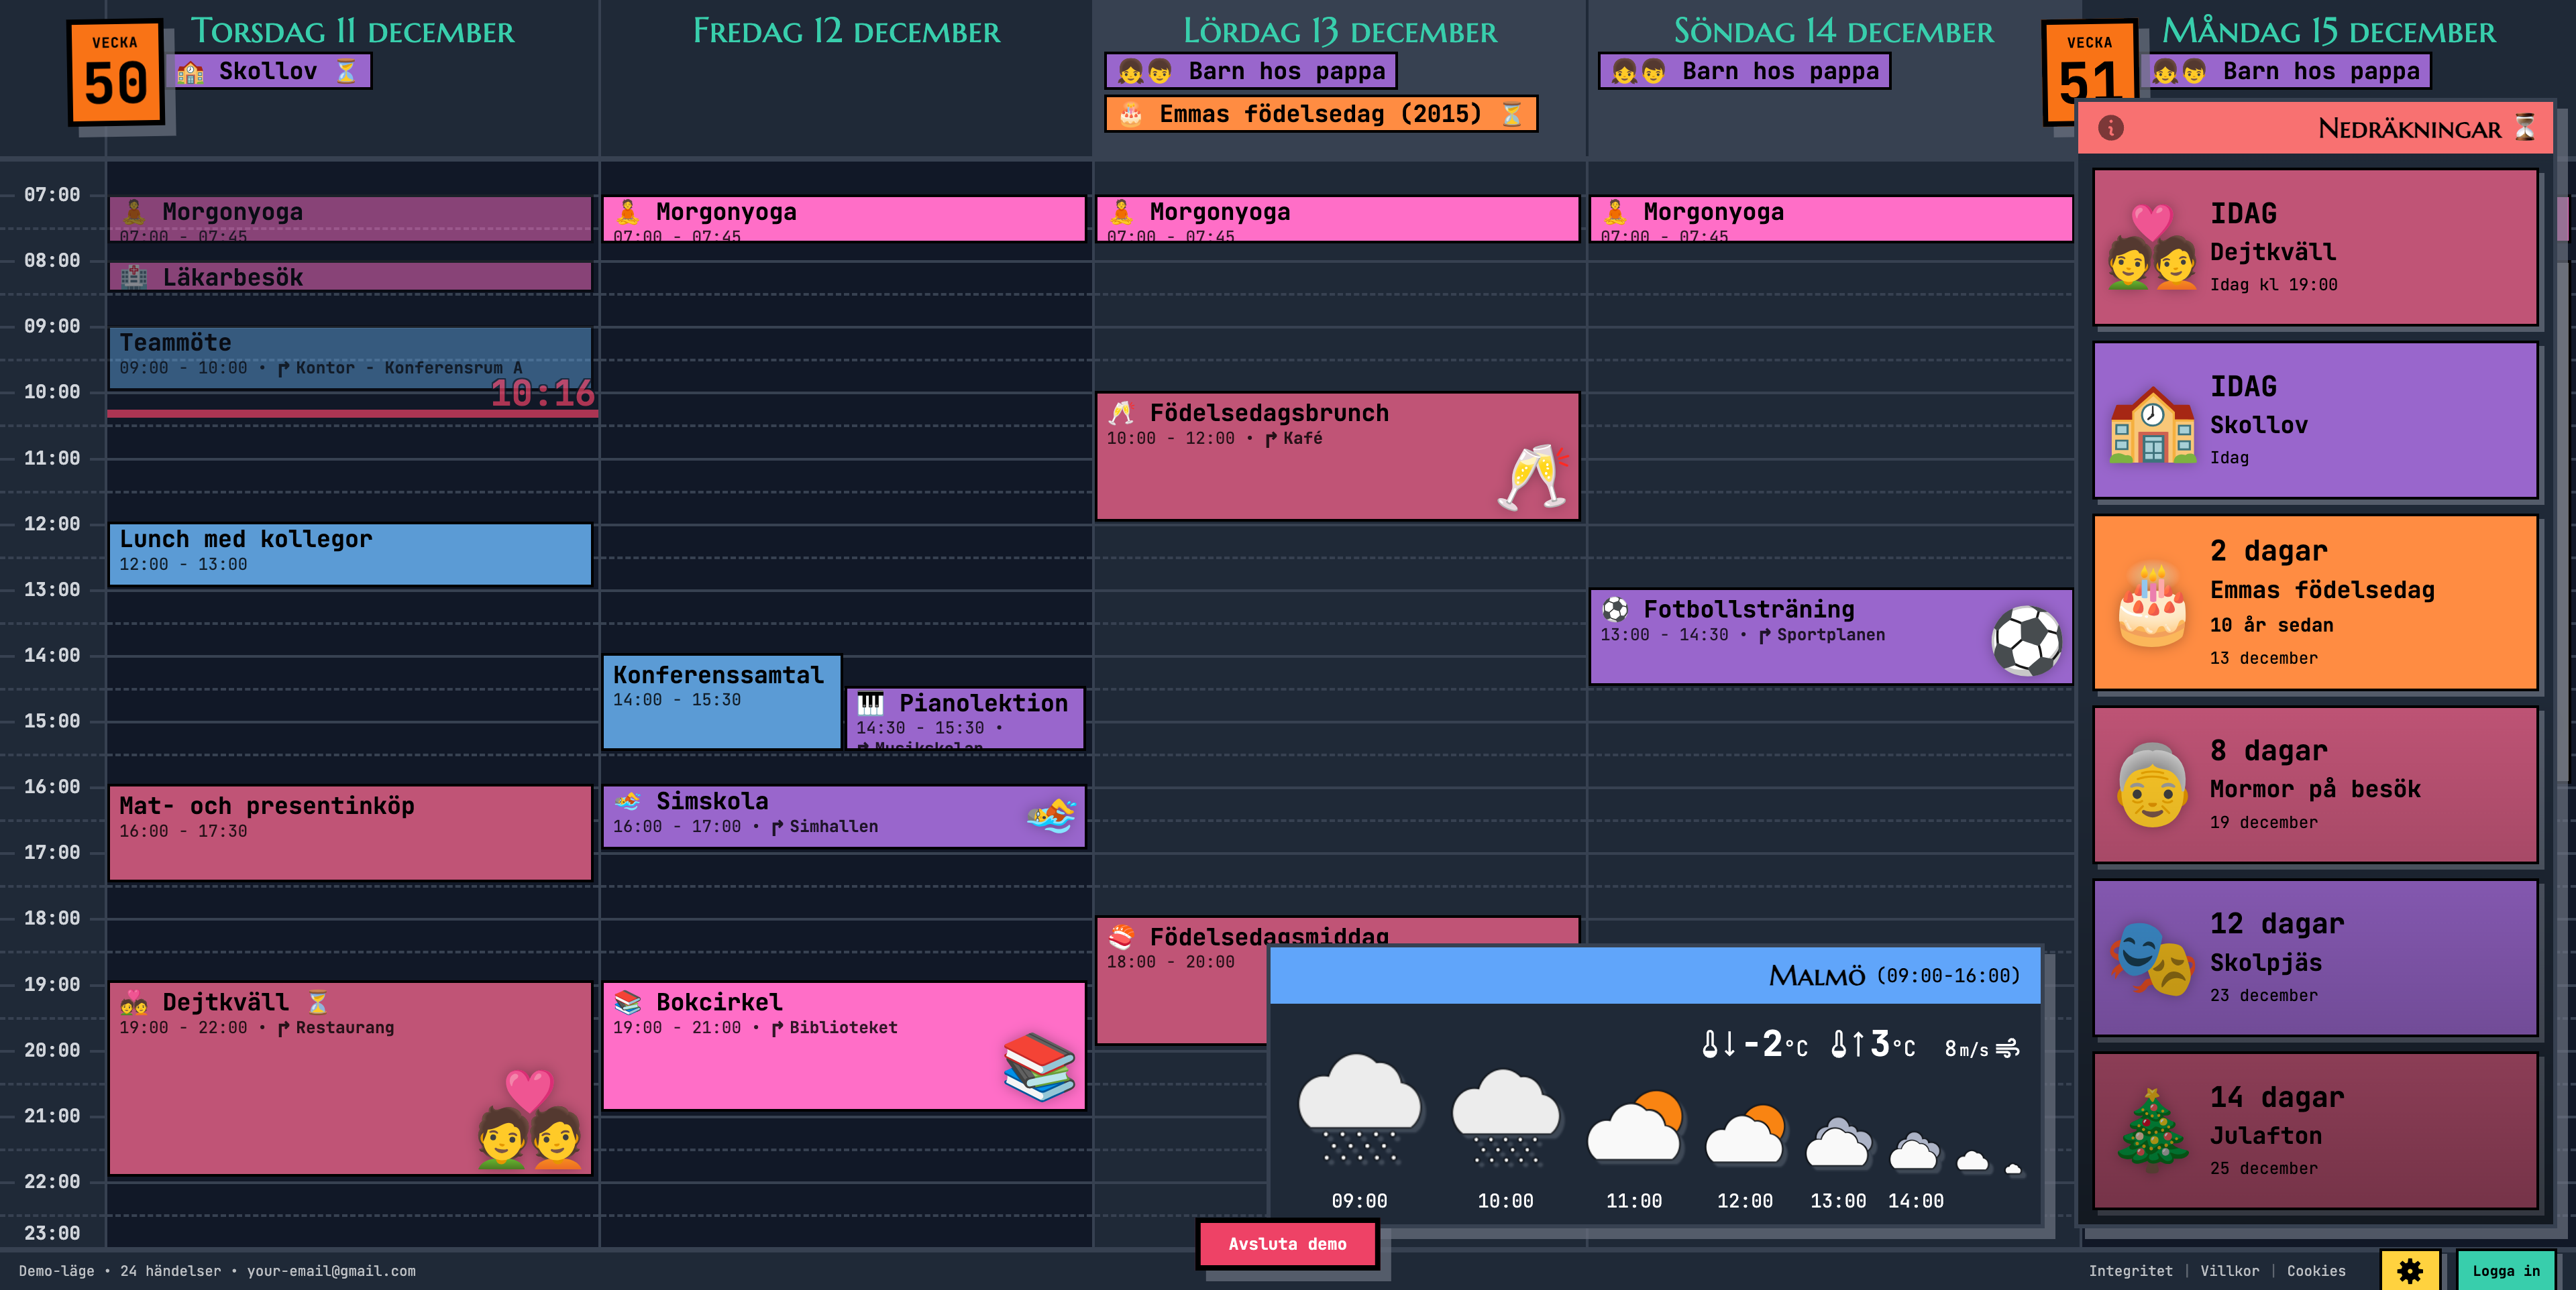
Task: Click the hourglass icon on Dejtkväll event
Action: click(x=317, y=1001)
